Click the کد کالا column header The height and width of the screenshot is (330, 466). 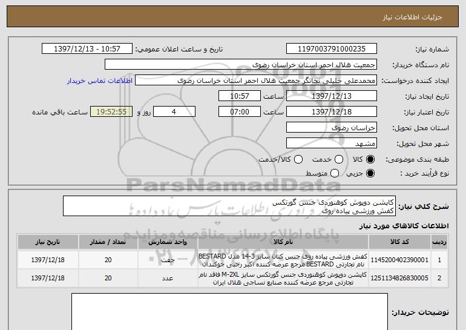[399, 242]
